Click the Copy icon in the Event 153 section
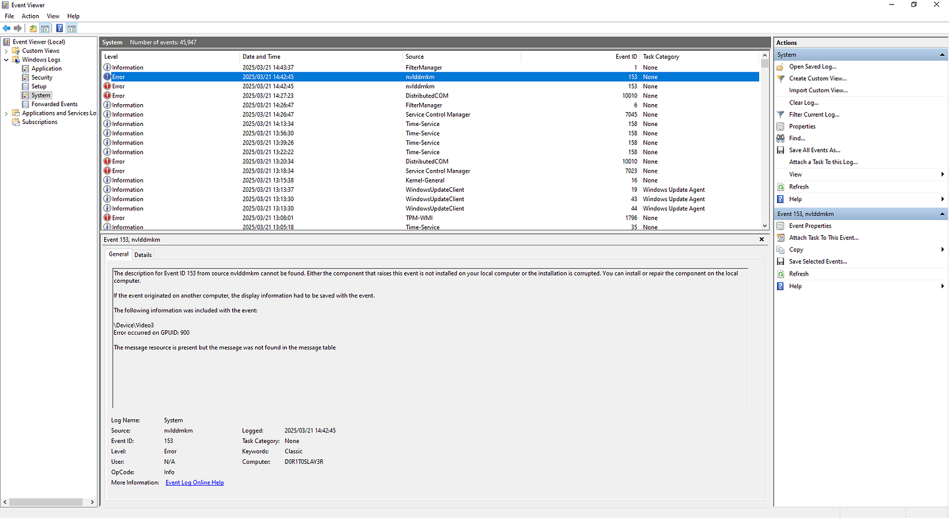Viewport: 949px width, 518px height. pyautogui.click(x=780, y=249)
